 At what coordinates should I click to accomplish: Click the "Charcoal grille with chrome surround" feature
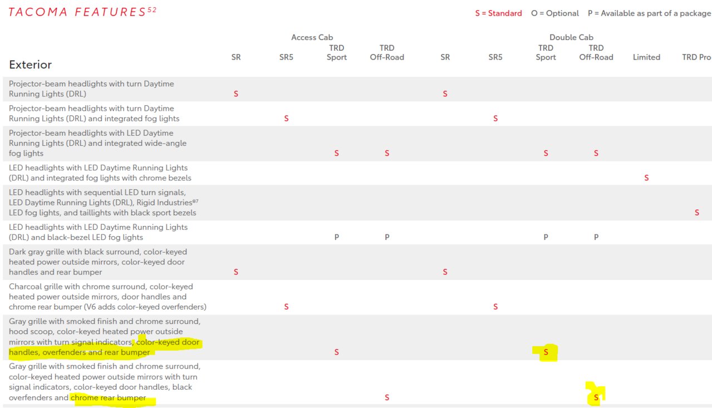(107, 297)
